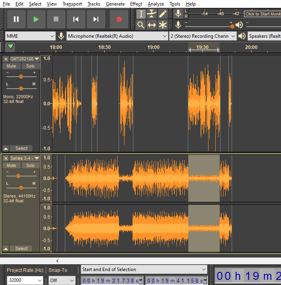The height and width of the screenshot is (285, 281).
Task: Open the GMT202108 track name dropdown
Action: [25, 59]
